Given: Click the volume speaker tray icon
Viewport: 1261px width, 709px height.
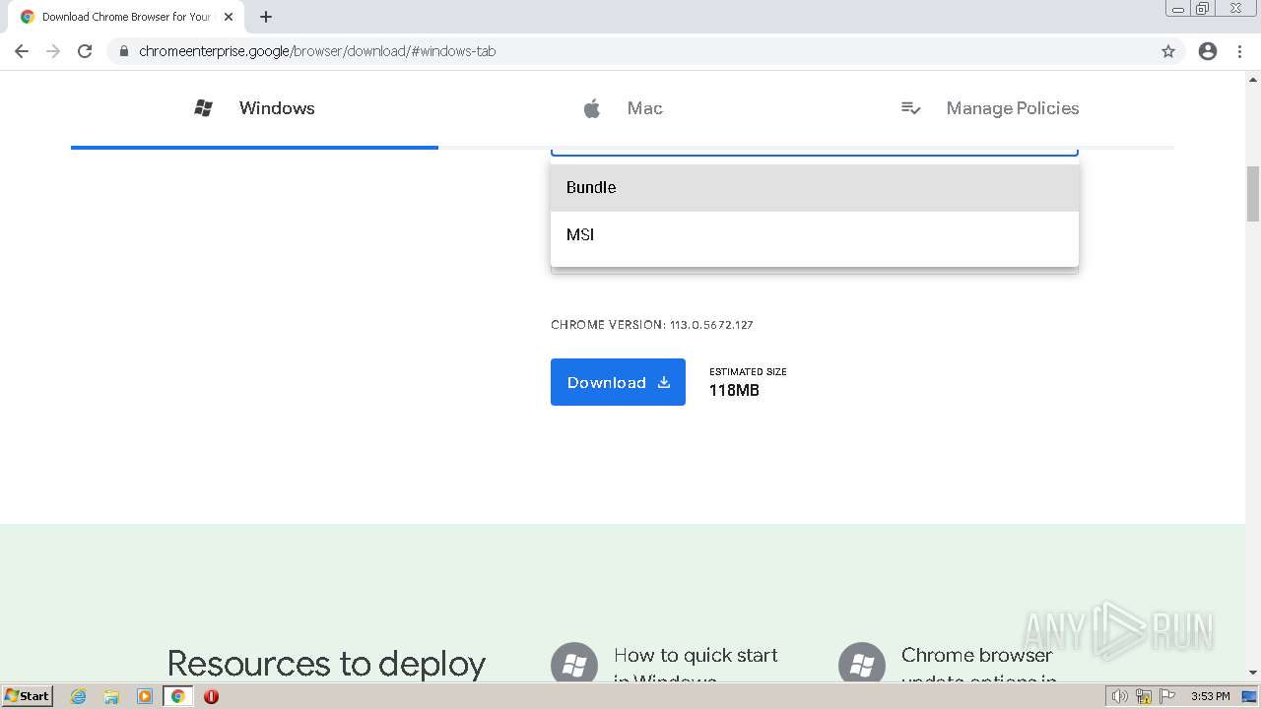Looking at the screenshot, I should [1119, 696].
